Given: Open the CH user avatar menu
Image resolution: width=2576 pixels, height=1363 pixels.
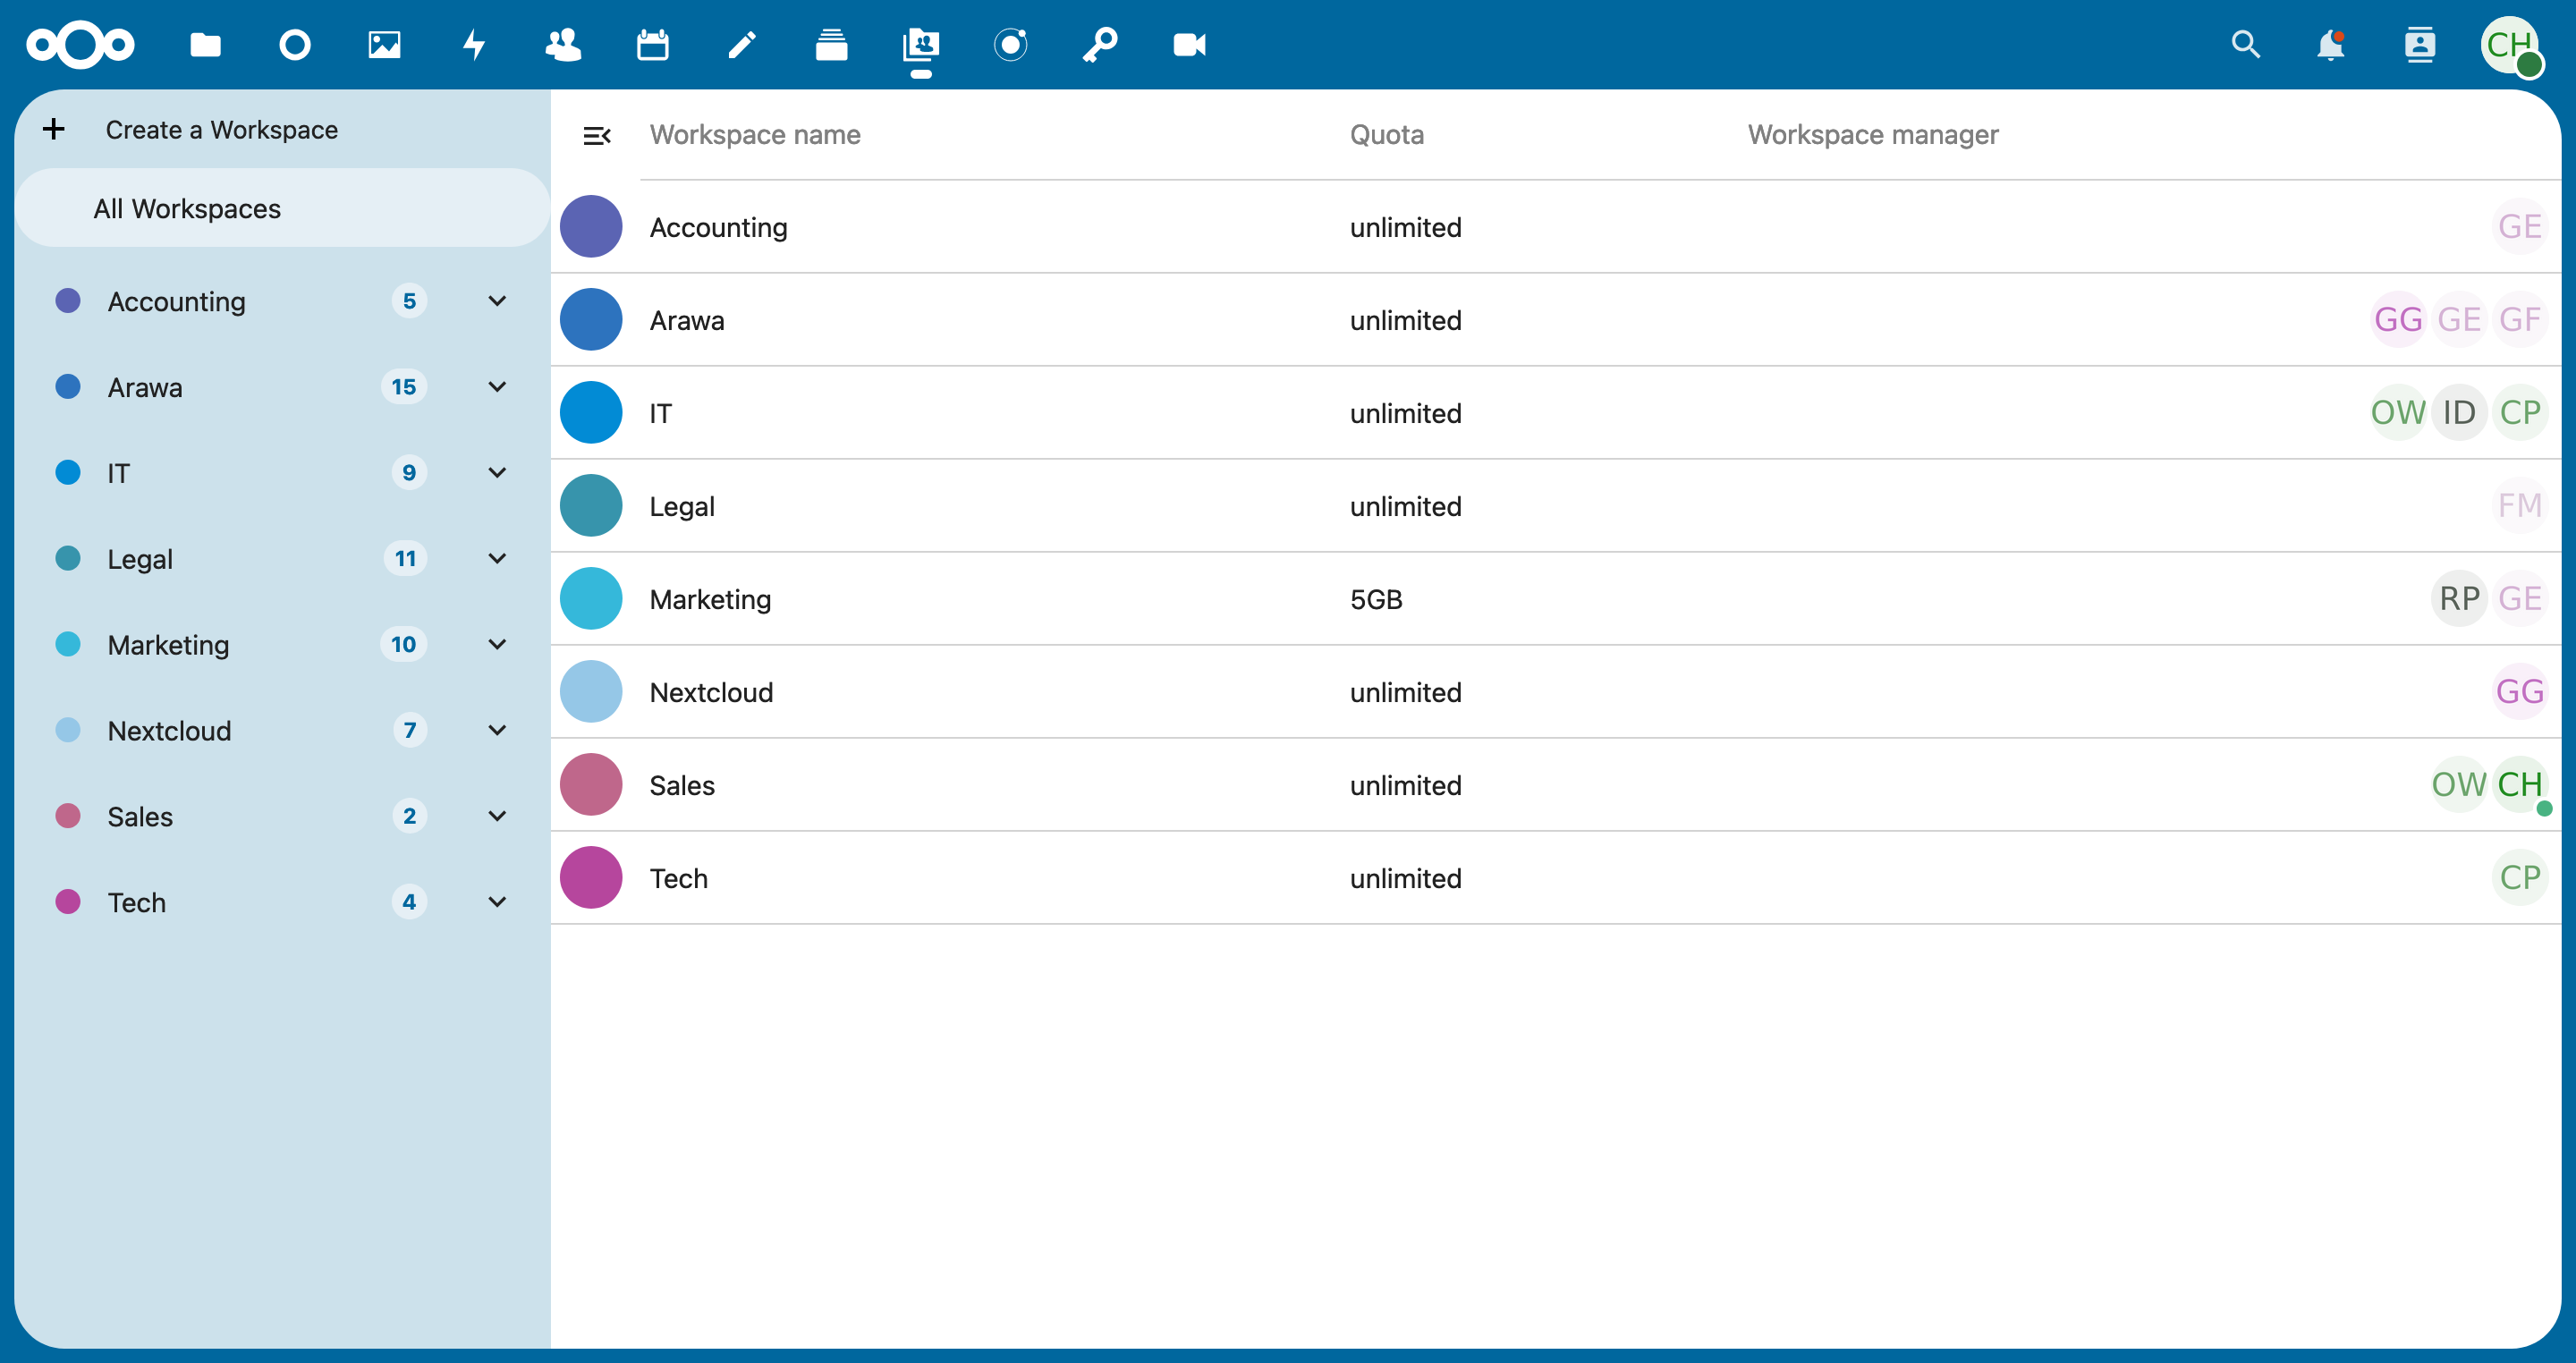Looking at the screenshot, I should 2509,45.
